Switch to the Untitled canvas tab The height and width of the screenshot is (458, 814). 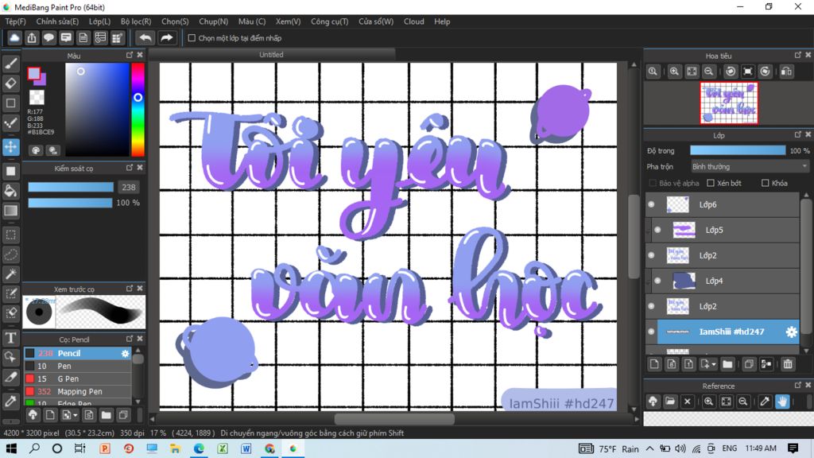(271, 55)
